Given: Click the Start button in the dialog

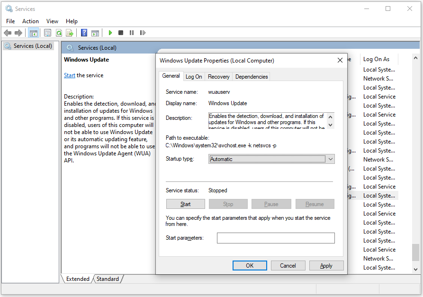Looking at the screenshot, I should click(186, 204).
